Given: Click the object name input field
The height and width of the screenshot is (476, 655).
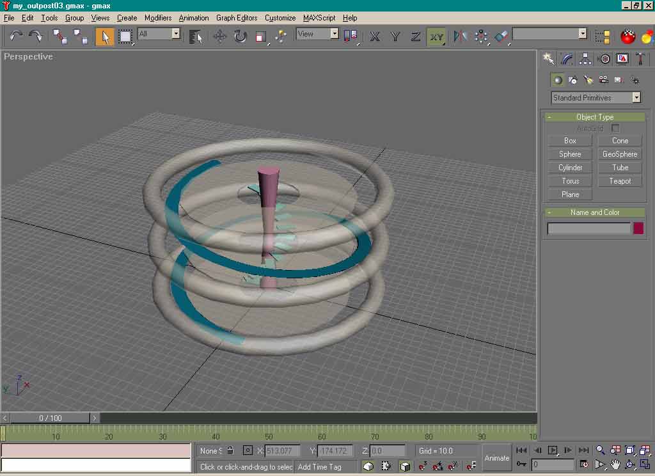Looking at the screenshot, I should click(x=588, y=228).
